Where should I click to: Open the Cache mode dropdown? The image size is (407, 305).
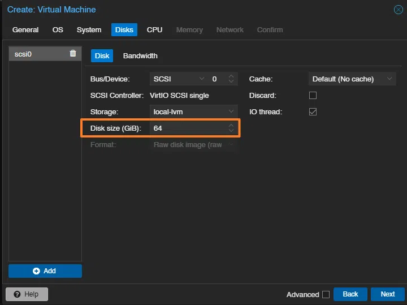(389, 79)
